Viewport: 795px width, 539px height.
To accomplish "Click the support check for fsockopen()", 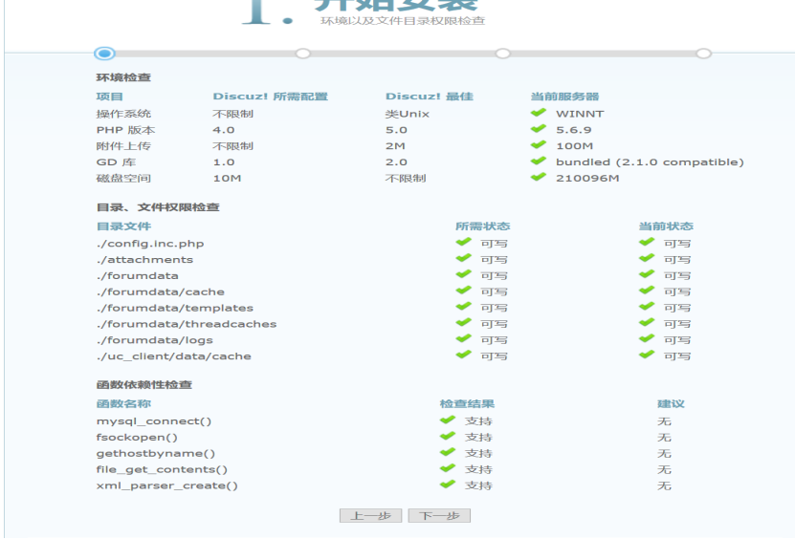I will (448, 436).
